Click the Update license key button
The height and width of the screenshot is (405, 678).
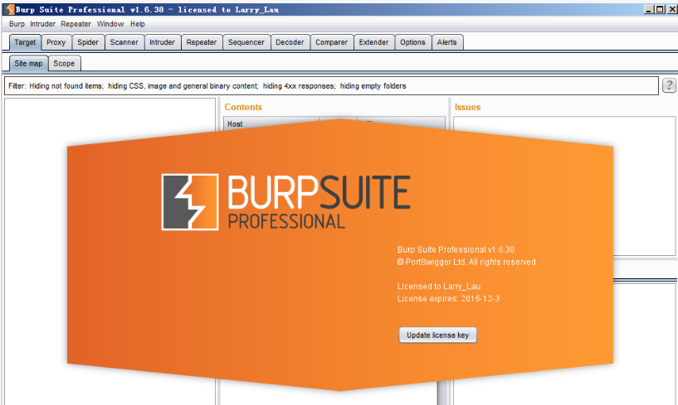437,335
